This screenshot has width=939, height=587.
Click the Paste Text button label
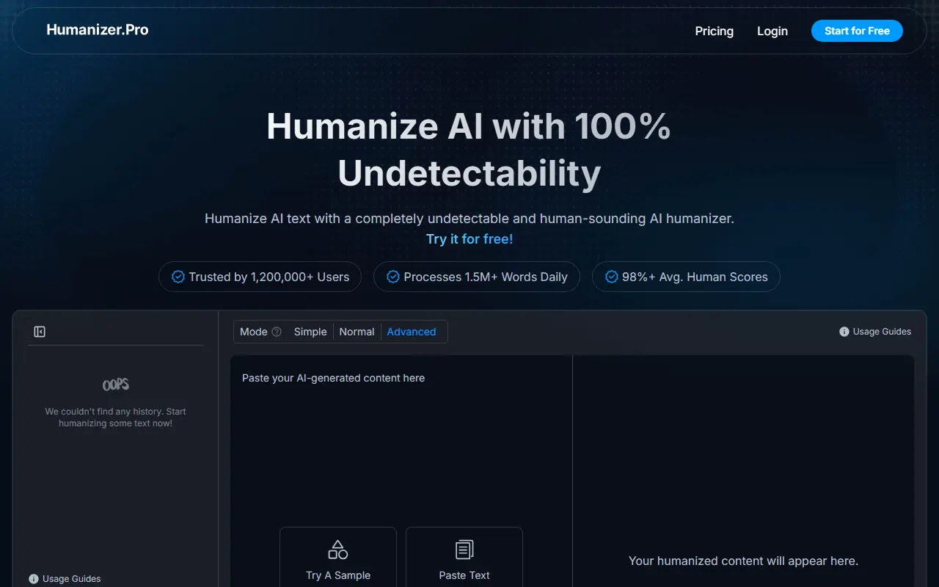[x=464, y=575]
